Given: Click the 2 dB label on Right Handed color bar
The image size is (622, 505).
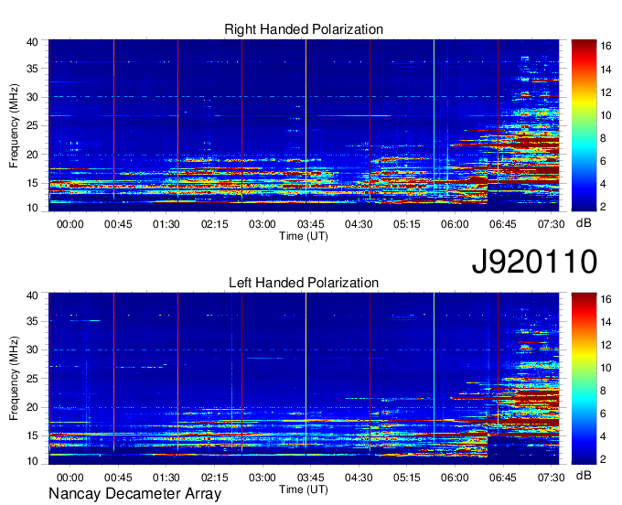Looking at the screenshot, I should point(603,206).
